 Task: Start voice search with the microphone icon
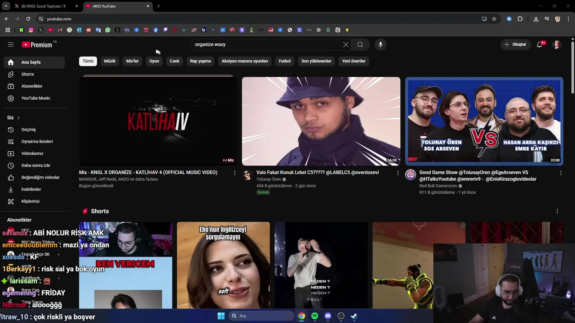coord(380,44)
